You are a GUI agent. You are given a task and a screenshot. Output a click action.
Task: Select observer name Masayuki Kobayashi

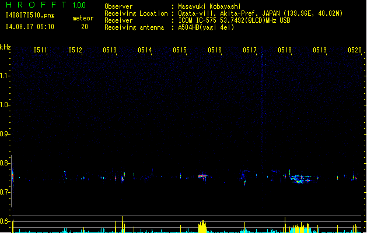click(209, 6)
